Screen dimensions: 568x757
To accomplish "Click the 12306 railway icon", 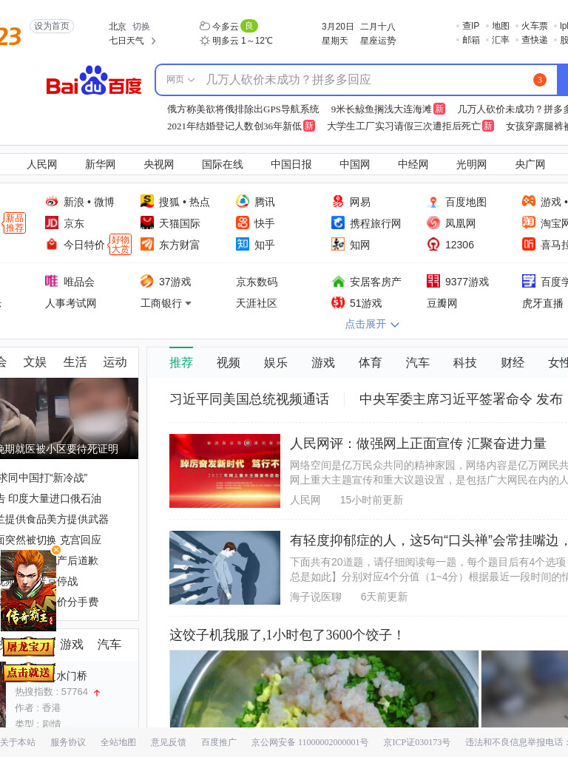I will [x=433, y=244].
